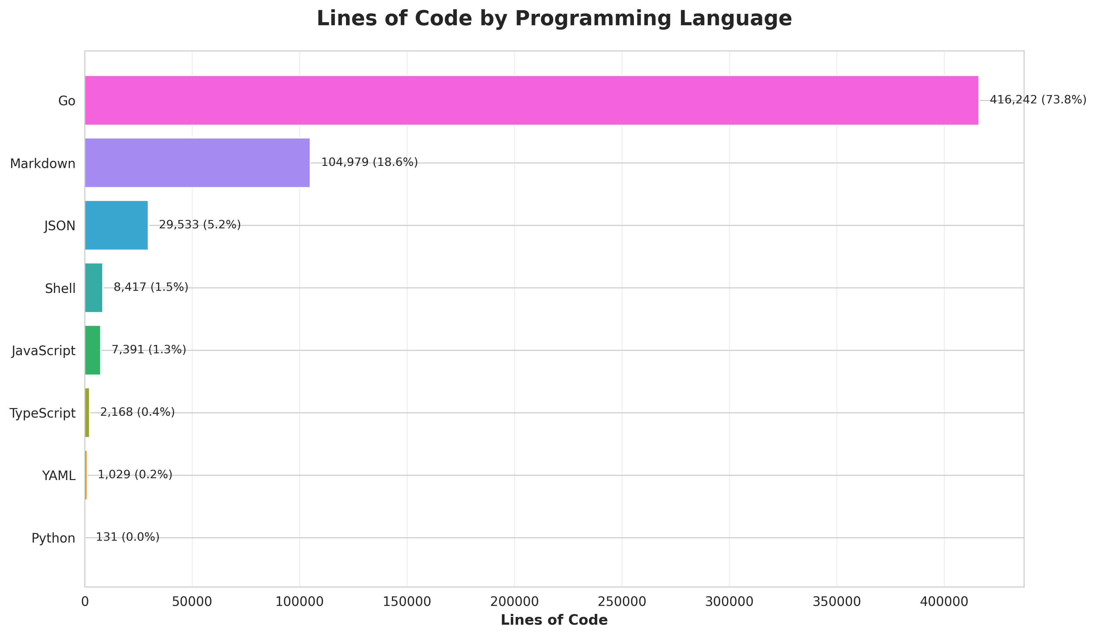Click the TypeScript y-axis label

tap(42, 414)
